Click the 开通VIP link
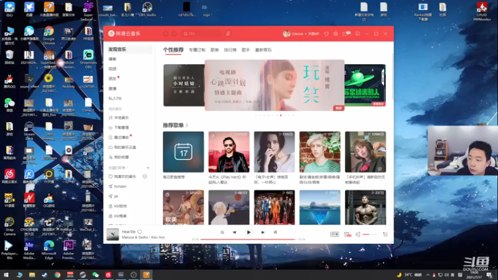 click(x=314, y=34)
